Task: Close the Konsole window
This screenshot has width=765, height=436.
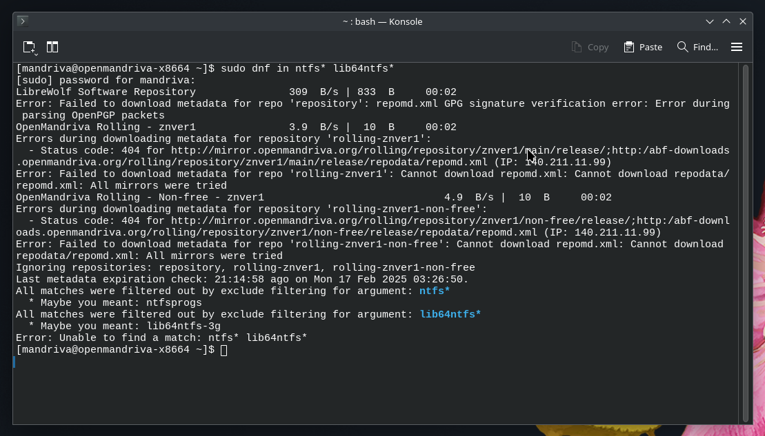Action: (x=743, y=21)
